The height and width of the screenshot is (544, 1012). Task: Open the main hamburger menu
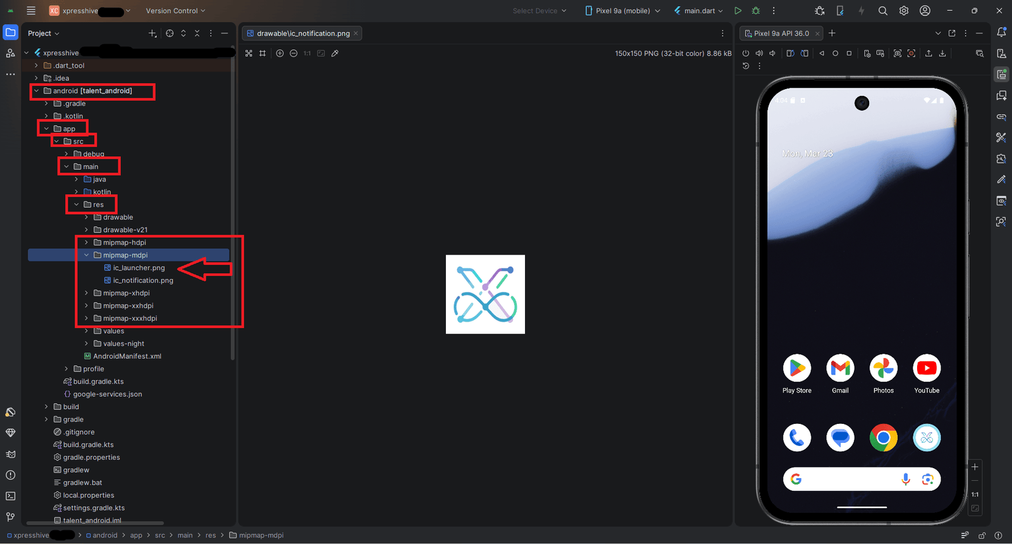click(31, 11)
